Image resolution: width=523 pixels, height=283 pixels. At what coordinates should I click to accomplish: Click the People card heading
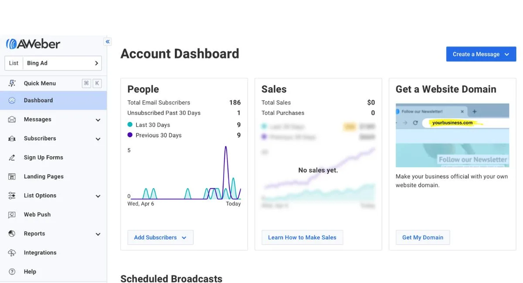(x=143, y=89)
